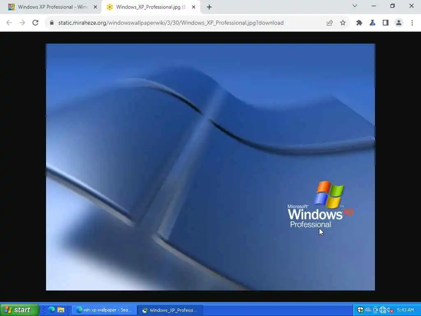Open Windows Security shield in tray
The width and height of the screenshot is (421, 316).
pos(360,310)
